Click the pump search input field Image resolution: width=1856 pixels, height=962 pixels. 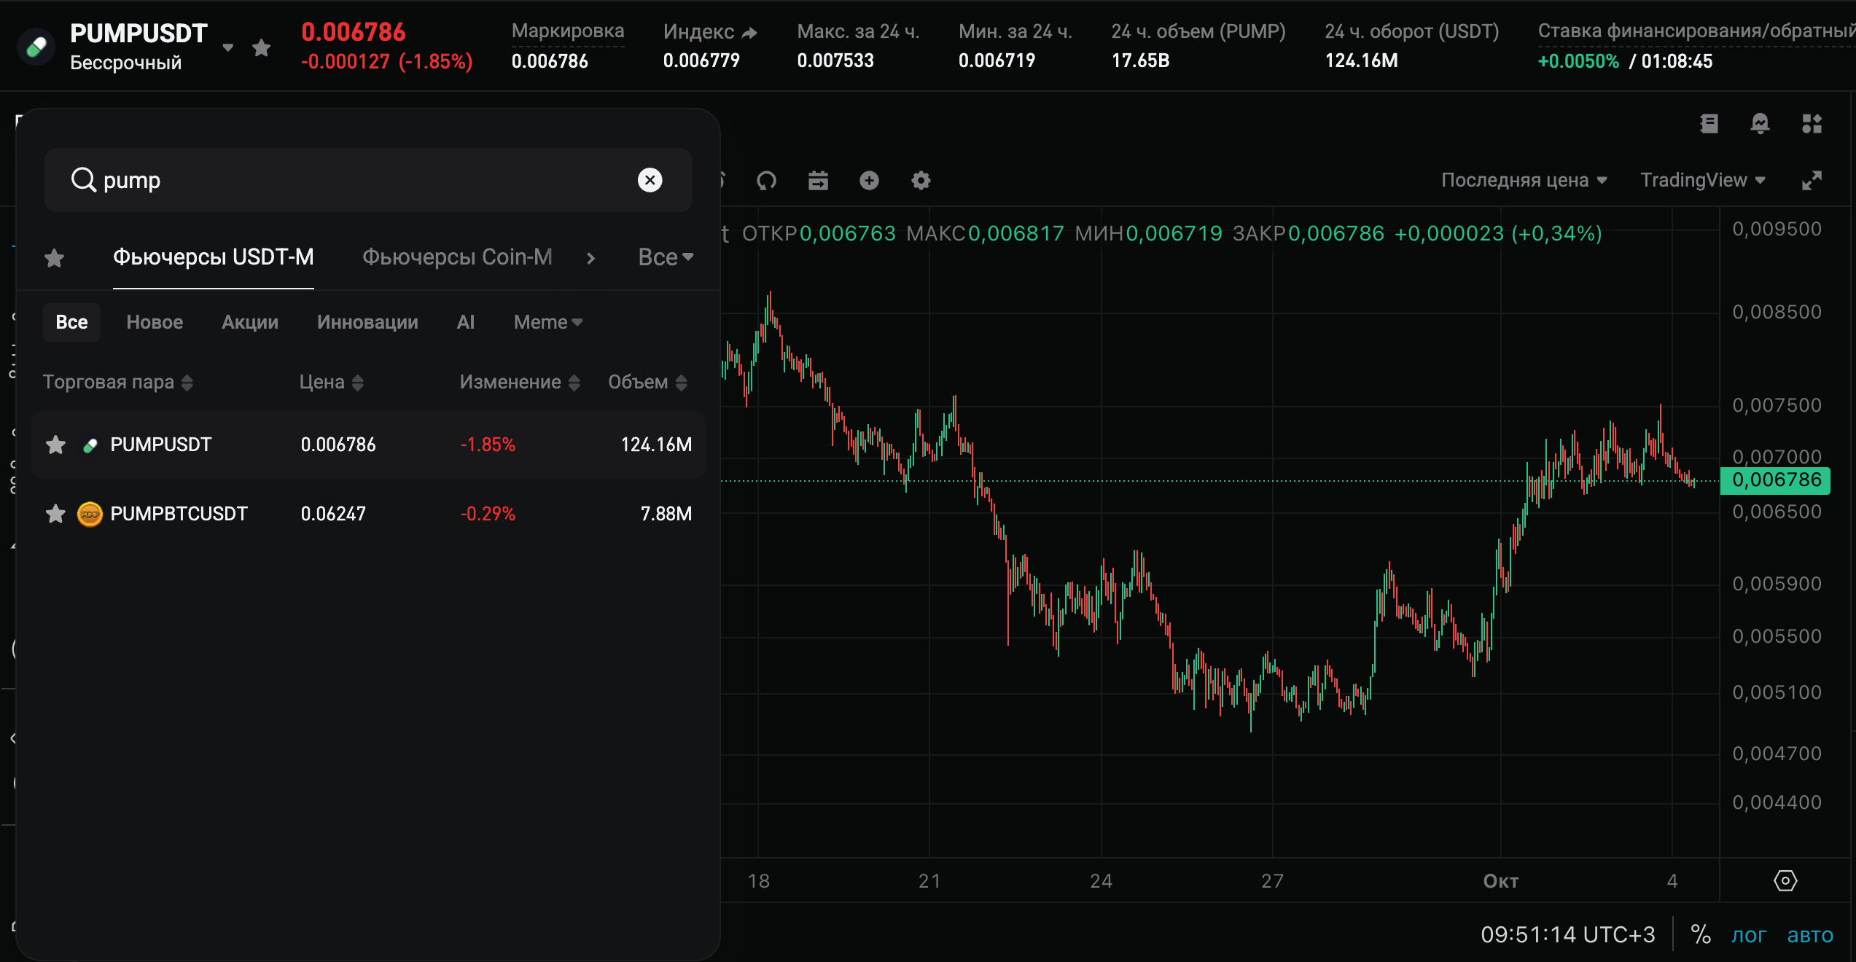point(364,180)
